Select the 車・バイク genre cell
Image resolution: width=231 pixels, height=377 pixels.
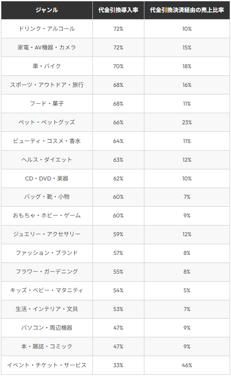pyautogui.click(x=47, y=66)
